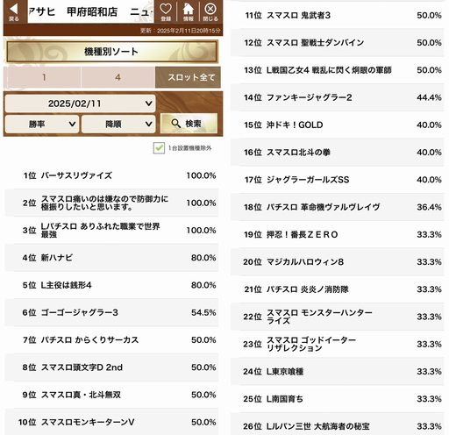The width and height of the screenshot is (449, 435).
Task: Open 24位 L東京喰種 row
Action: pos(338,372)
